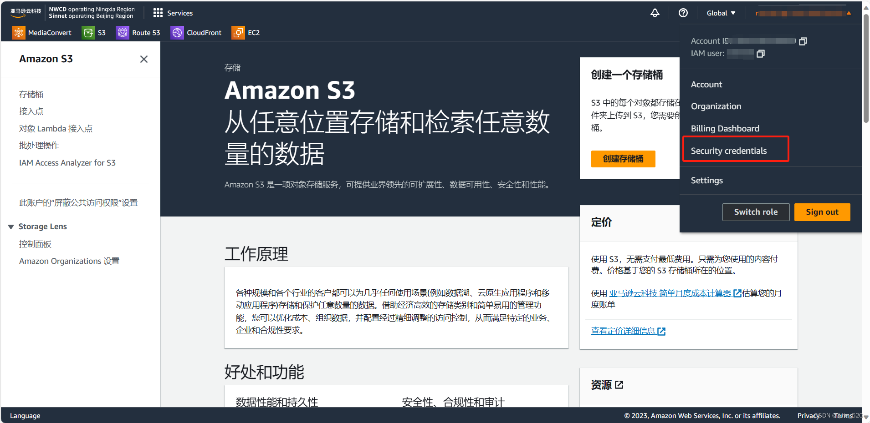Copy the IAM user using copy icon
Screen dimensions: 870x423
click(x=761, y=53)
